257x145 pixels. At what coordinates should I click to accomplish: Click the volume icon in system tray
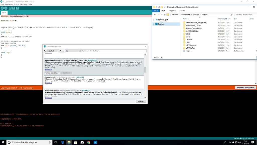[239, 142]
